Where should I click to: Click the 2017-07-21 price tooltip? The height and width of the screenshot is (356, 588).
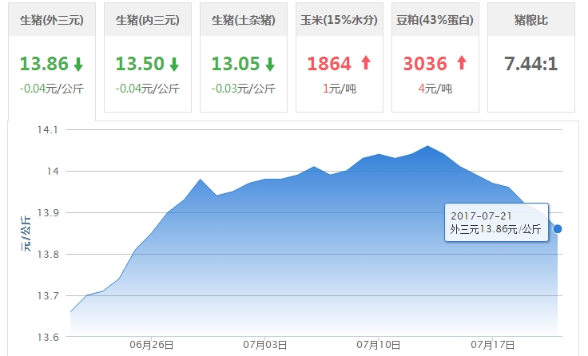[x=495, y=223]
